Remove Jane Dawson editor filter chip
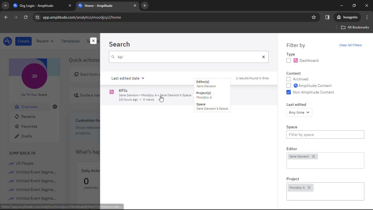 [x=313, y=156]
